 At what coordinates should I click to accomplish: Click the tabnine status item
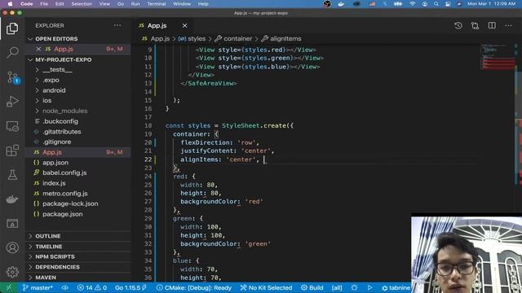pos(396,287)
